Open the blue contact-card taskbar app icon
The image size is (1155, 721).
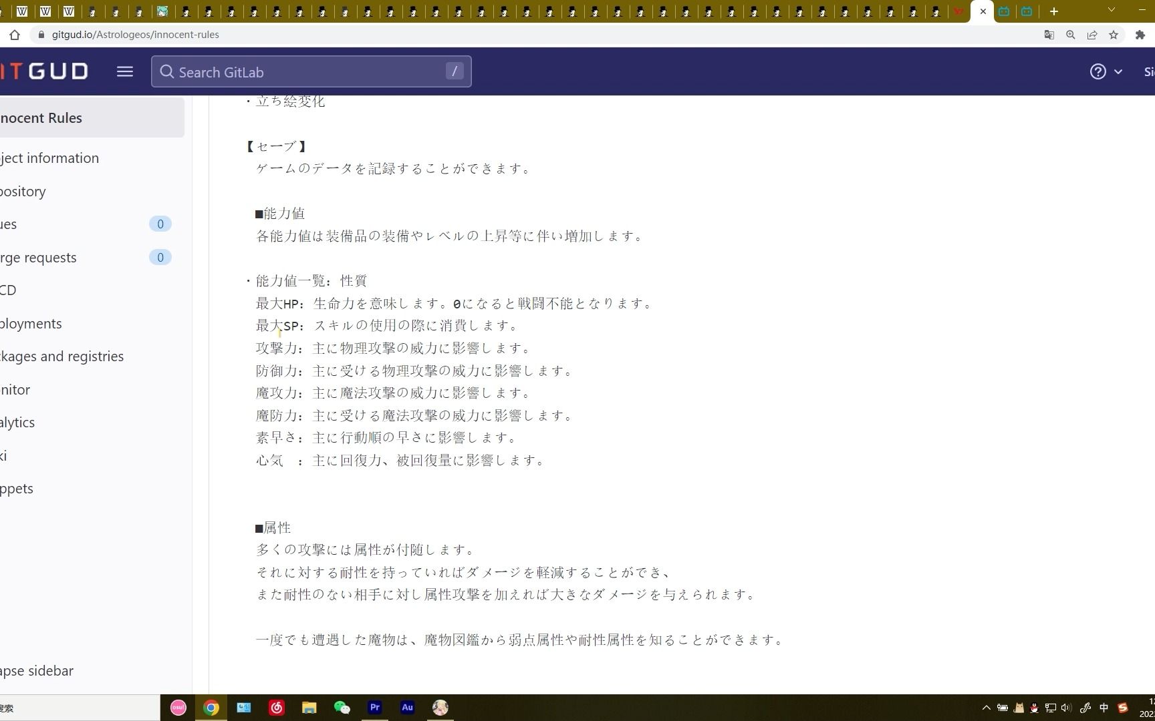coord(244,708)
